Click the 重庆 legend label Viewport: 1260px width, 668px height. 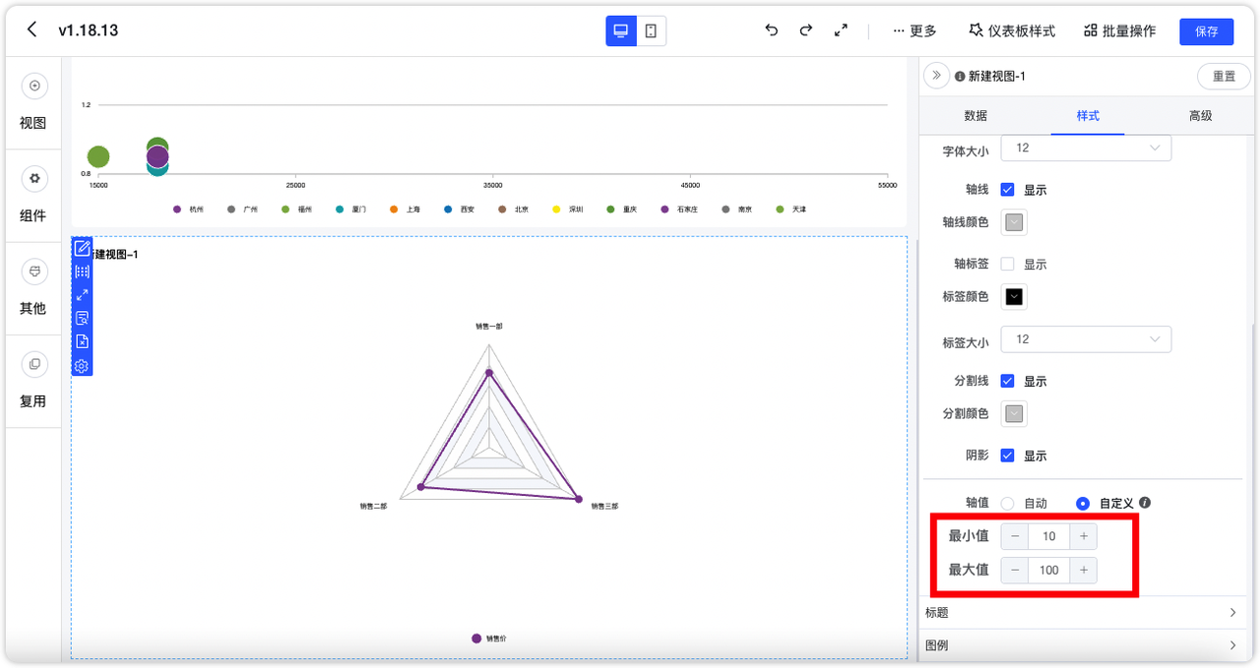tap(630, 210)
